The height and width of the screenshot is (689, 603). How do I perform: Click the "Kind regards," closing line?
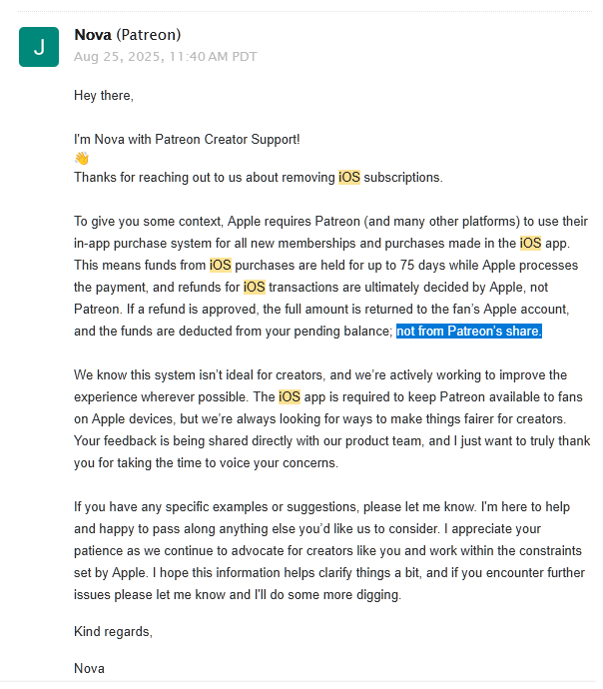point(113,631)
